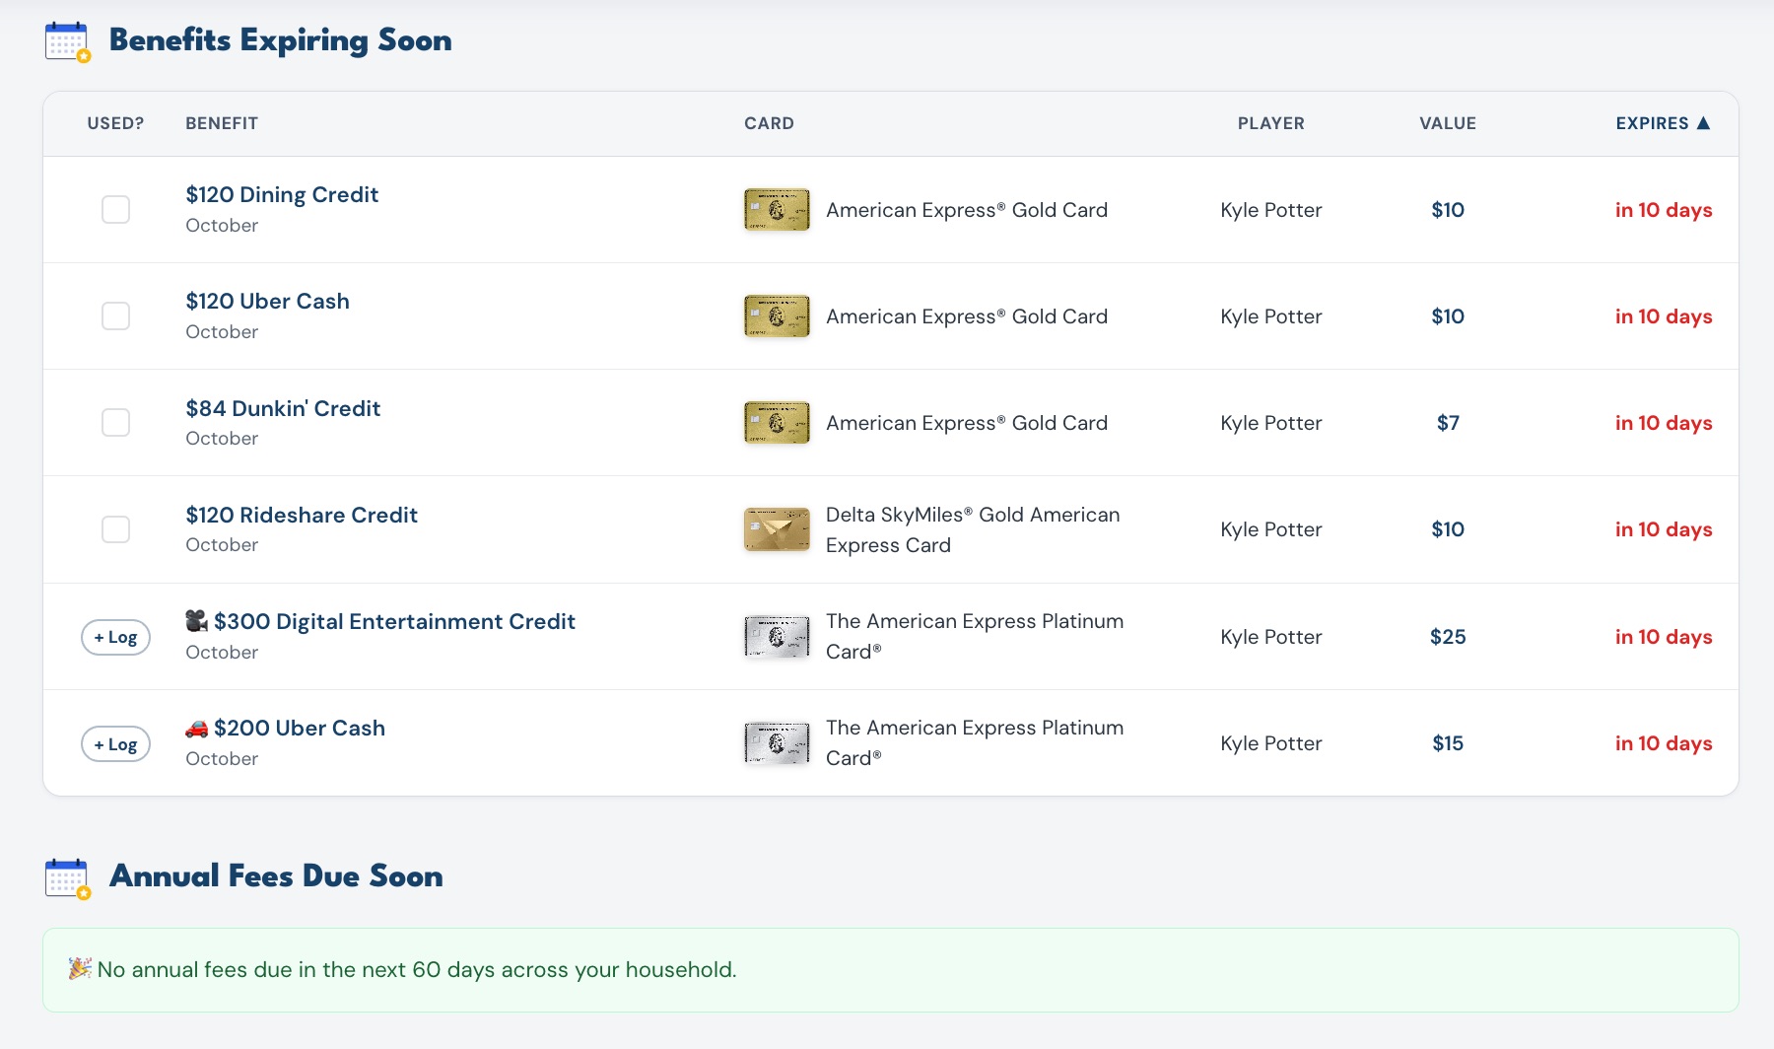
Task: Check the $120 Uber Cash used box
Action: (x=116, y=316)
